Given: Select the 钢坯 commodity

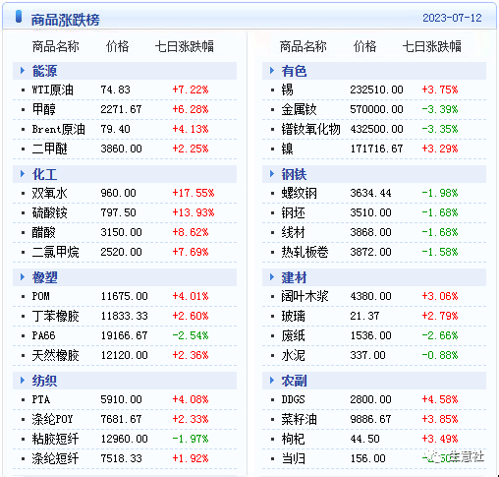Looking at the screenshot, I should click(x=293, y=212).
